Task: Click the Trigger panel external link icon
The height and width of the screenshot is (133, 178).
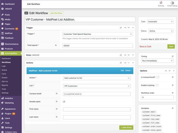Action: (x=120, y=28)
